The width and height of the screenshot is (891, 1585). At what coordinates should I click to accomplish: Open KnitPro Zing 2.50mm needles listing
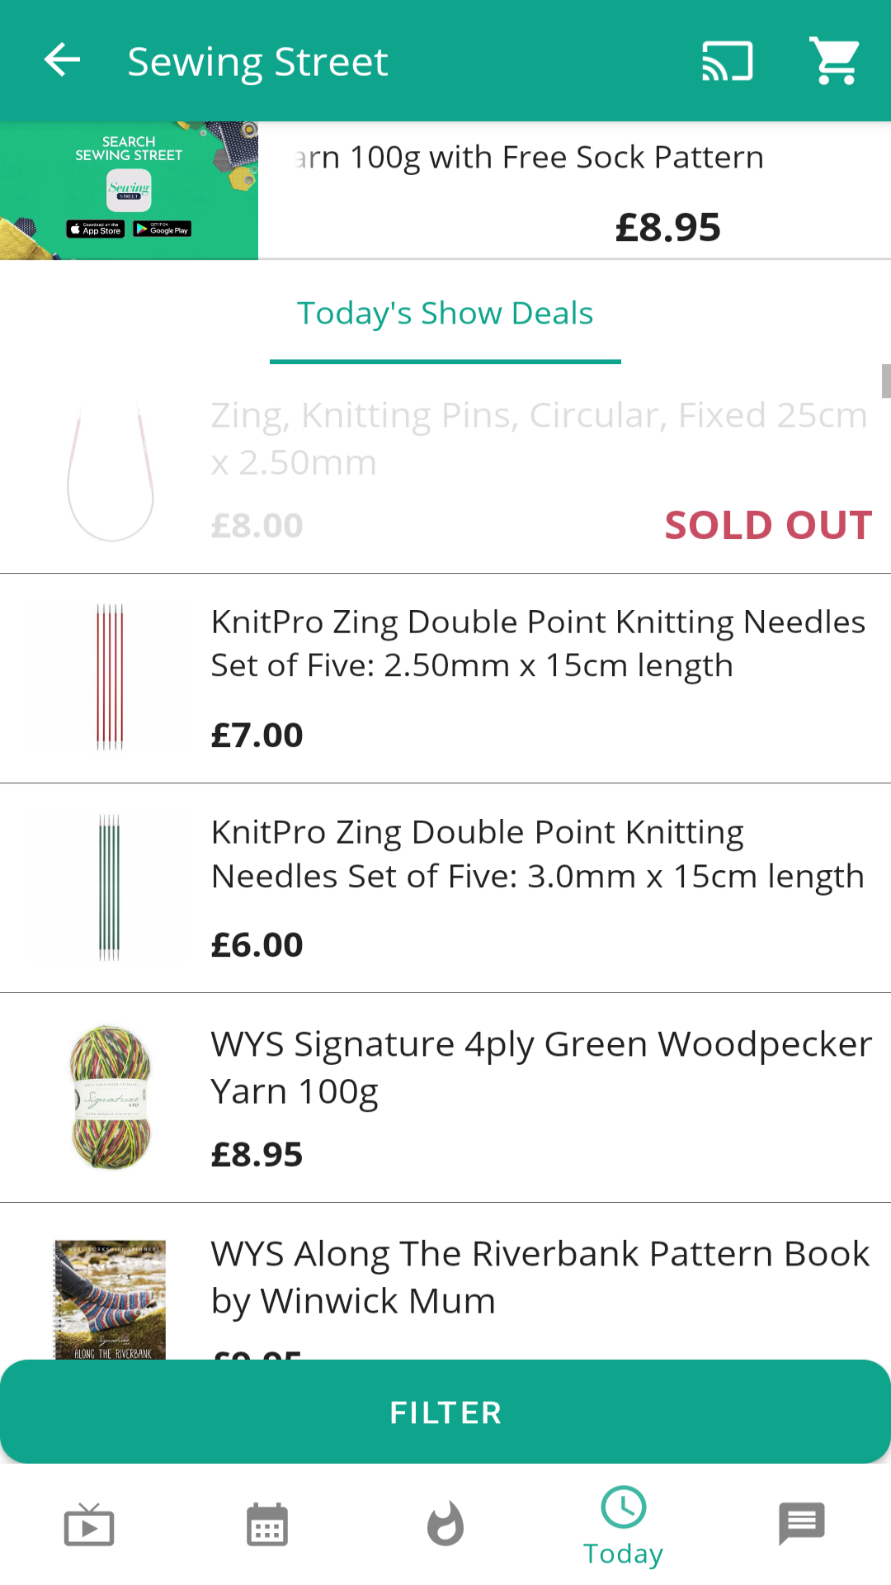[538, 644]
